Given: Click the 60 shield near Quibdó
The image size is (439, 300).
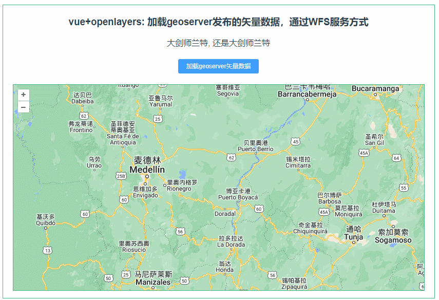Looking at the screenshot, I should tap(85, 214).
